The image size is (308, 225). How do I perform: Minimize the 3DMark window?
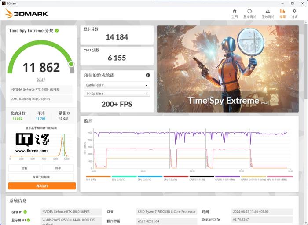(282, 4)
